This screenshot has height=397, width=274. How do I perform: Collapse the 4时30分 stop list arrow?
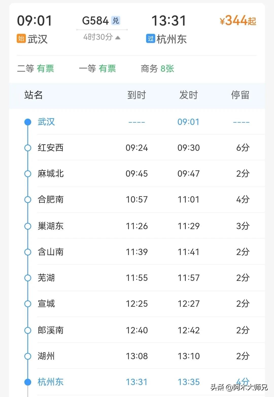click(118, 38)
